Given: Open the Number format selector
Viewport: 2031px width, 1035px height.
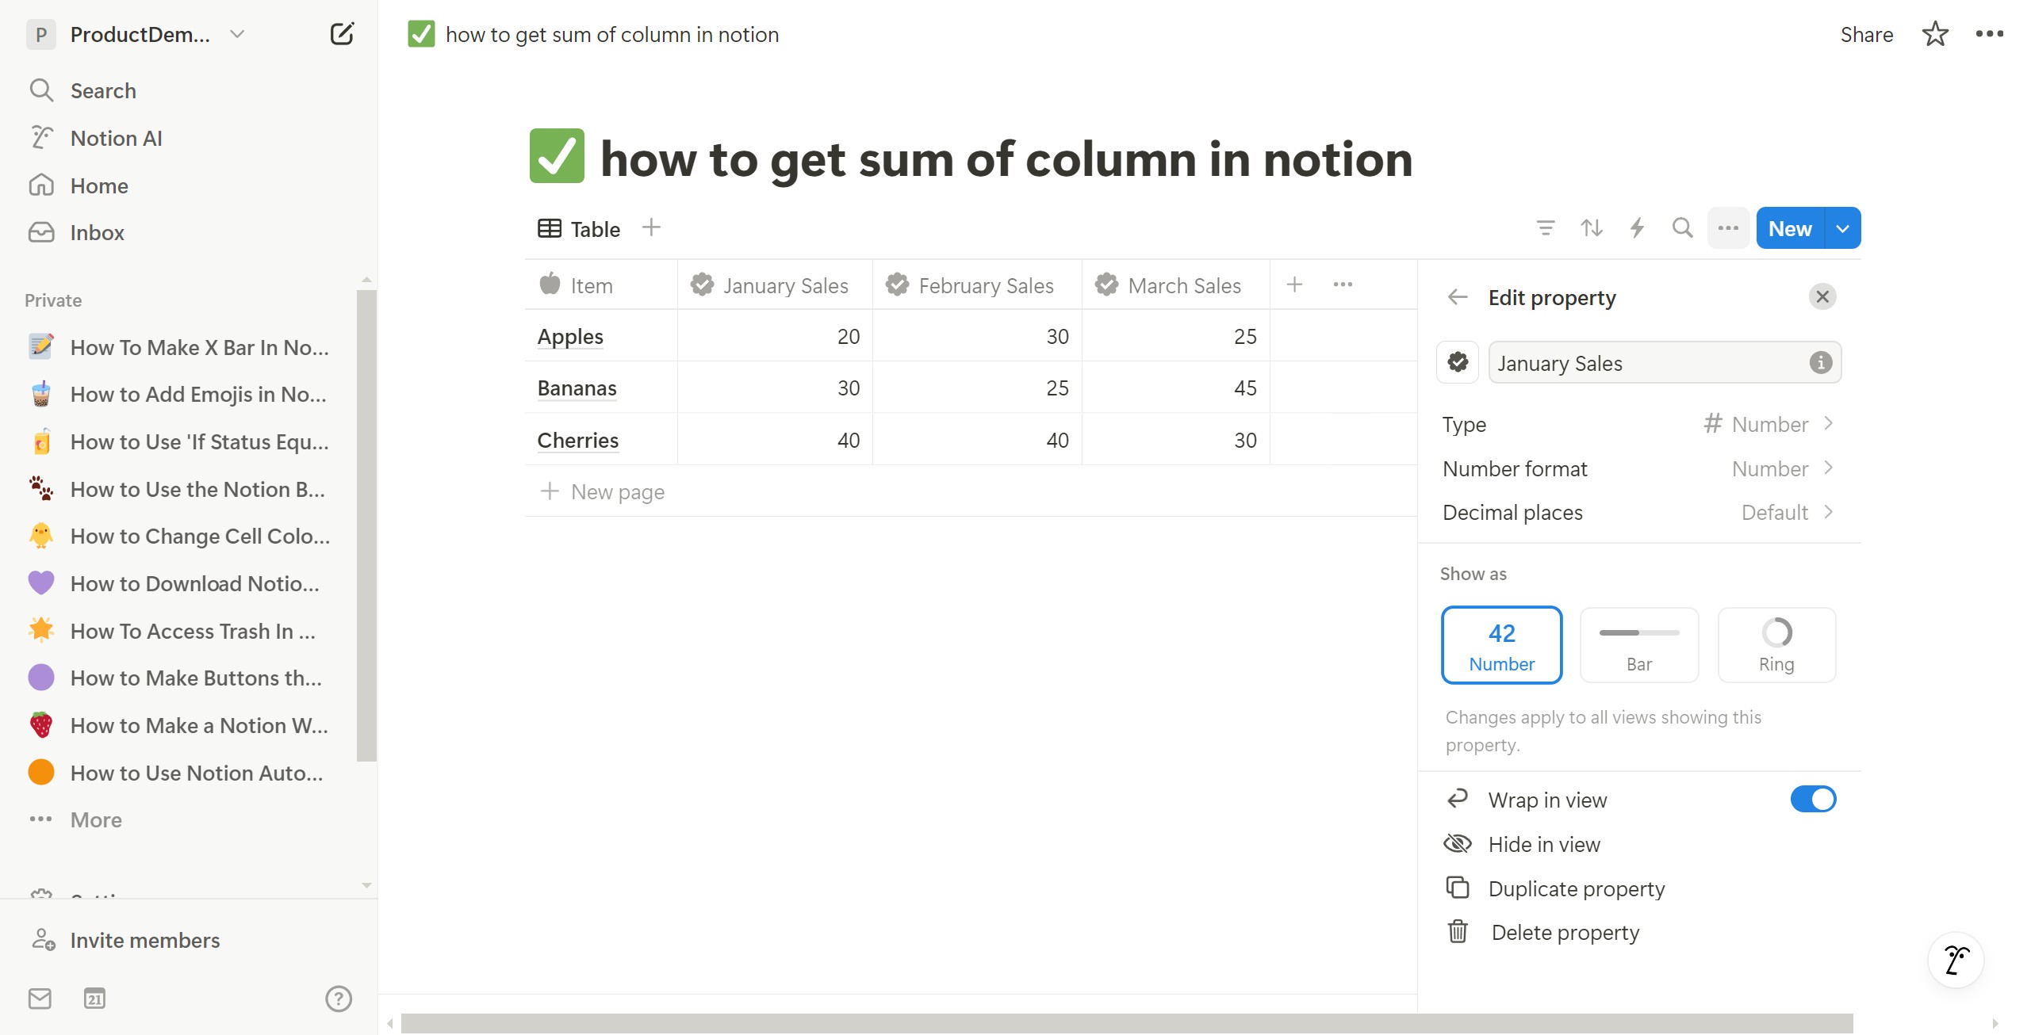Looking at the screenshot, I should pyautogui.click(x=1638, y=468).
